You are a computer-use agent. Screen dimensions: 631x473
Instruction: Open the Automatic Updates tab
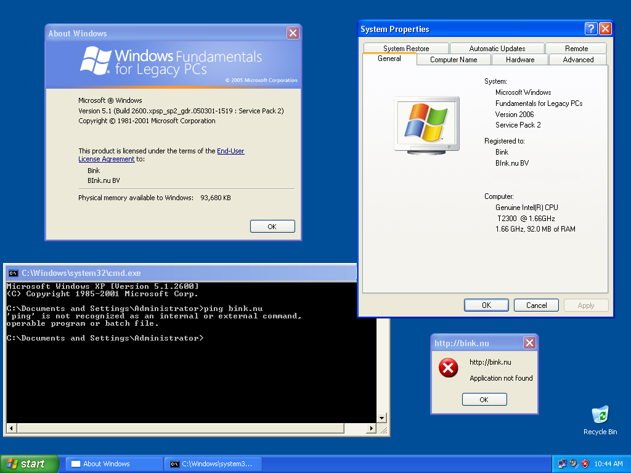click(497, 48)
